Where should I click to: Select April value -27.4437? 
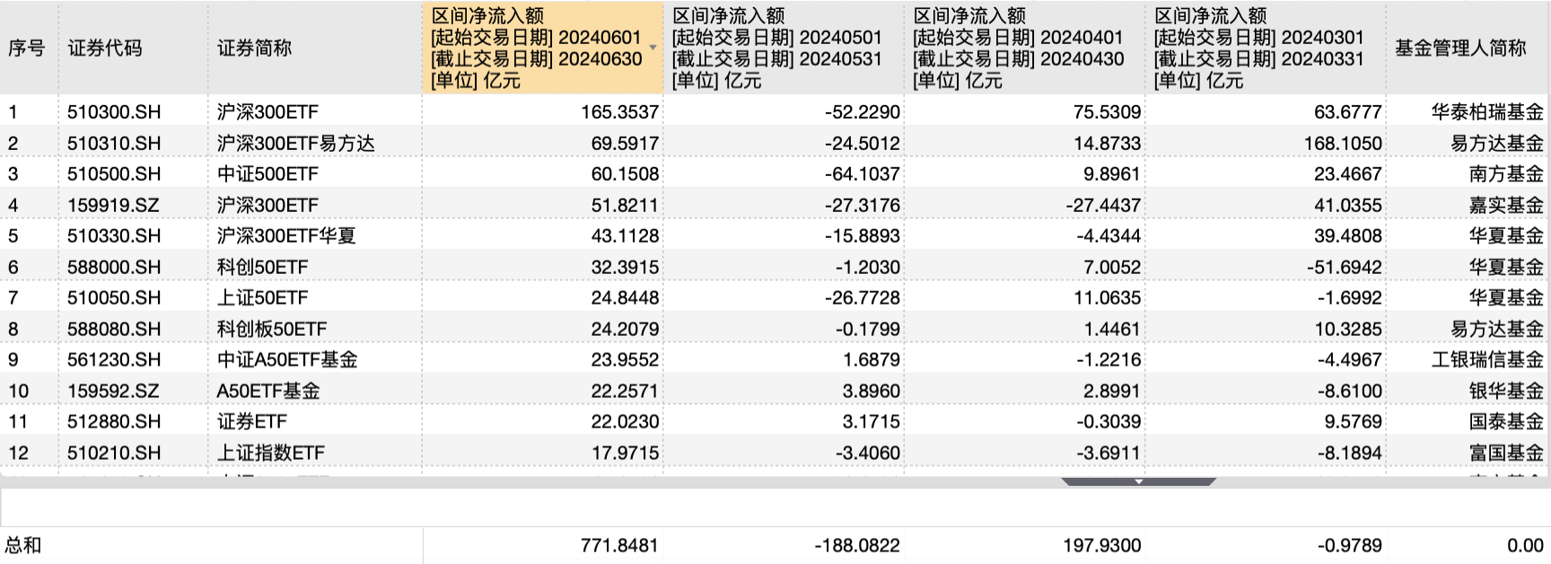click(x=1103, y=205)
